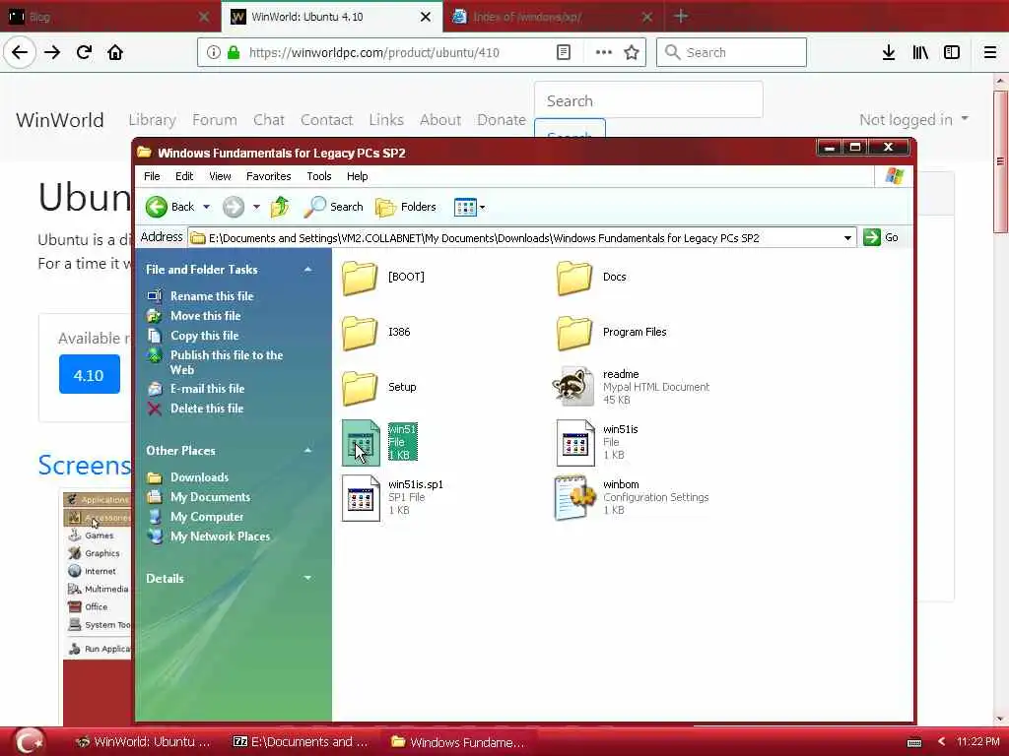Click the Explorer Forward button
Screen dimensions: 1009x756
[x=233, y=207]
